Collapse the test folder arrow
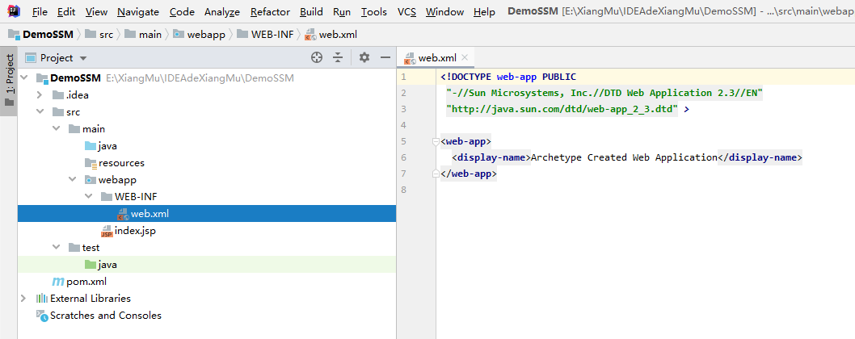Screen dimensions: 855x339 click(56, 248)
